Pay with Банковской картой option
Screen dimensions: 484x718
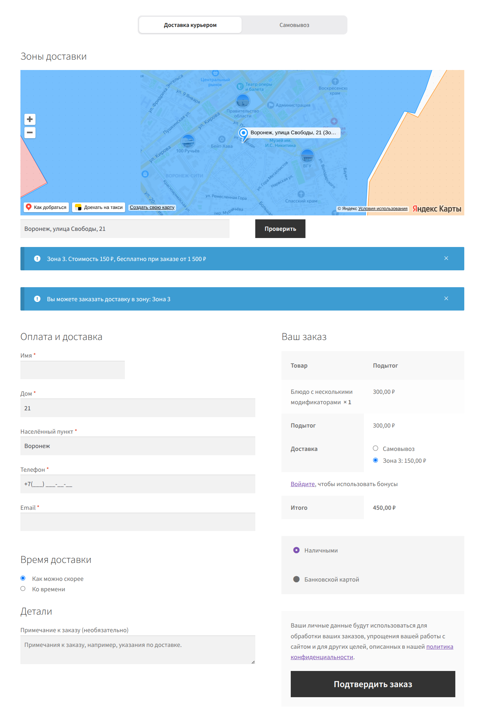pyautogui.click(x=296, y=579)
